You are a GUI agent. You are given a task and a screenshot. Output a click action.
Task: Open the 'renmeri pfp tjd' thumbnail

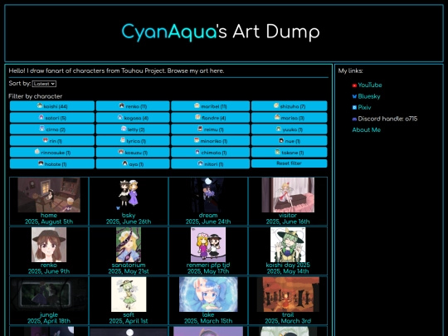tap(208, 245)
